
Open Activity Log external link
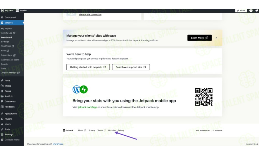(8, 33)
